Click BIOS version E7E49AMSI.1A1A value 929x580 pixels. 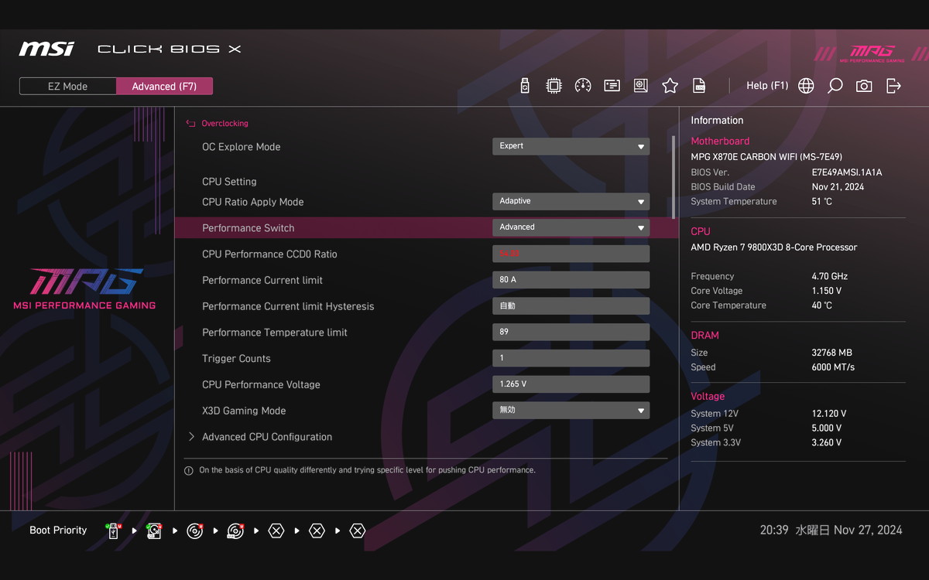click(846, 172)
